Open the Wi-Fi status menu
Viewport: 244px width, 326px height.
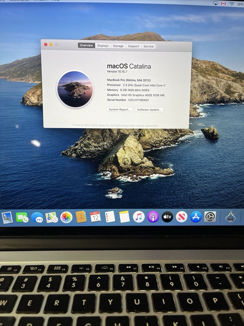click(232, 4)
